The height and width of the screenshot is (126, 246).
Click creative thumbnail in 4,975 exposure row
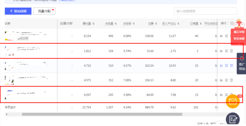click(x=10, y=80)
